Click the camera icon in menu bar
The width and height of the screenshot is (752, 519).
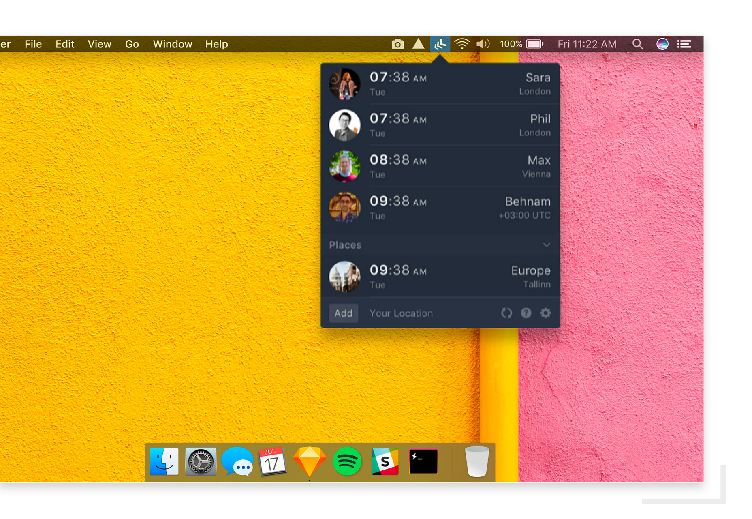coord(397,44)
